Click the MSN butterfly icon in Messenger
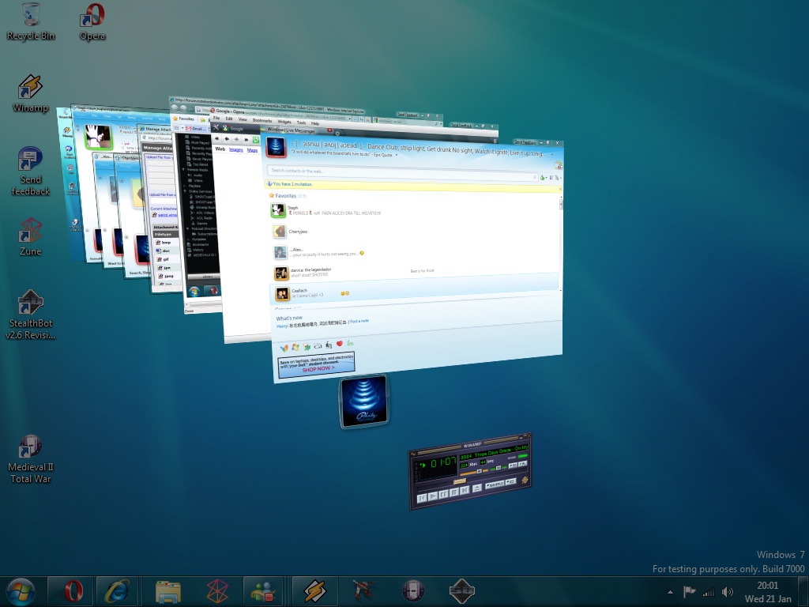The height and width of the screenshot is (607, 809). pos(284,348)
